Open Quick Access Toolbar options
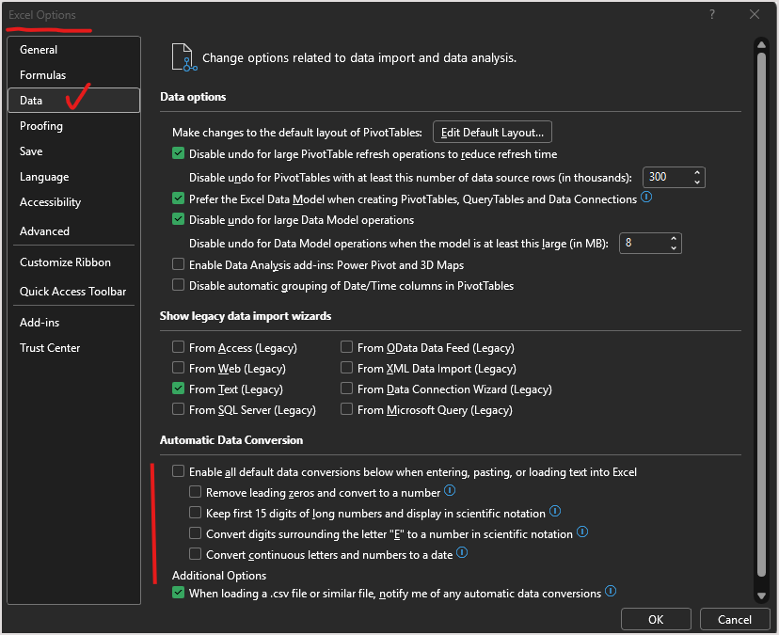The image size is (779, 635). coord(74,292)
